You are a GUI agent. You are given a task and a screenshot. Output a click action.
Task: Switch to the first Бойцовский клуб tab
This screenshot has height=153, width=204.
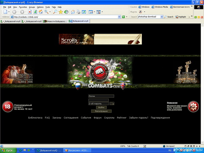tap(11, 21)
